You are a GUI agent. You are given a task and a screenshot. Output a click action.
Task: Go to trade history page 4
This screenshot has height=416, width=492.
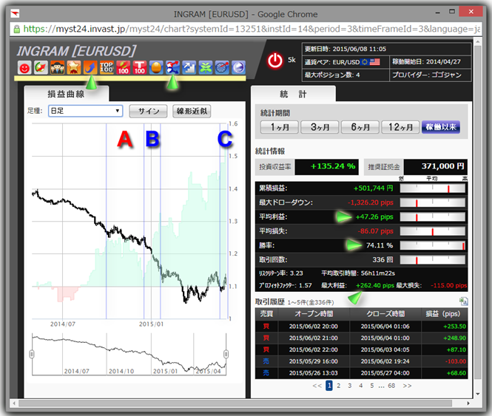(x=361, y=386)
